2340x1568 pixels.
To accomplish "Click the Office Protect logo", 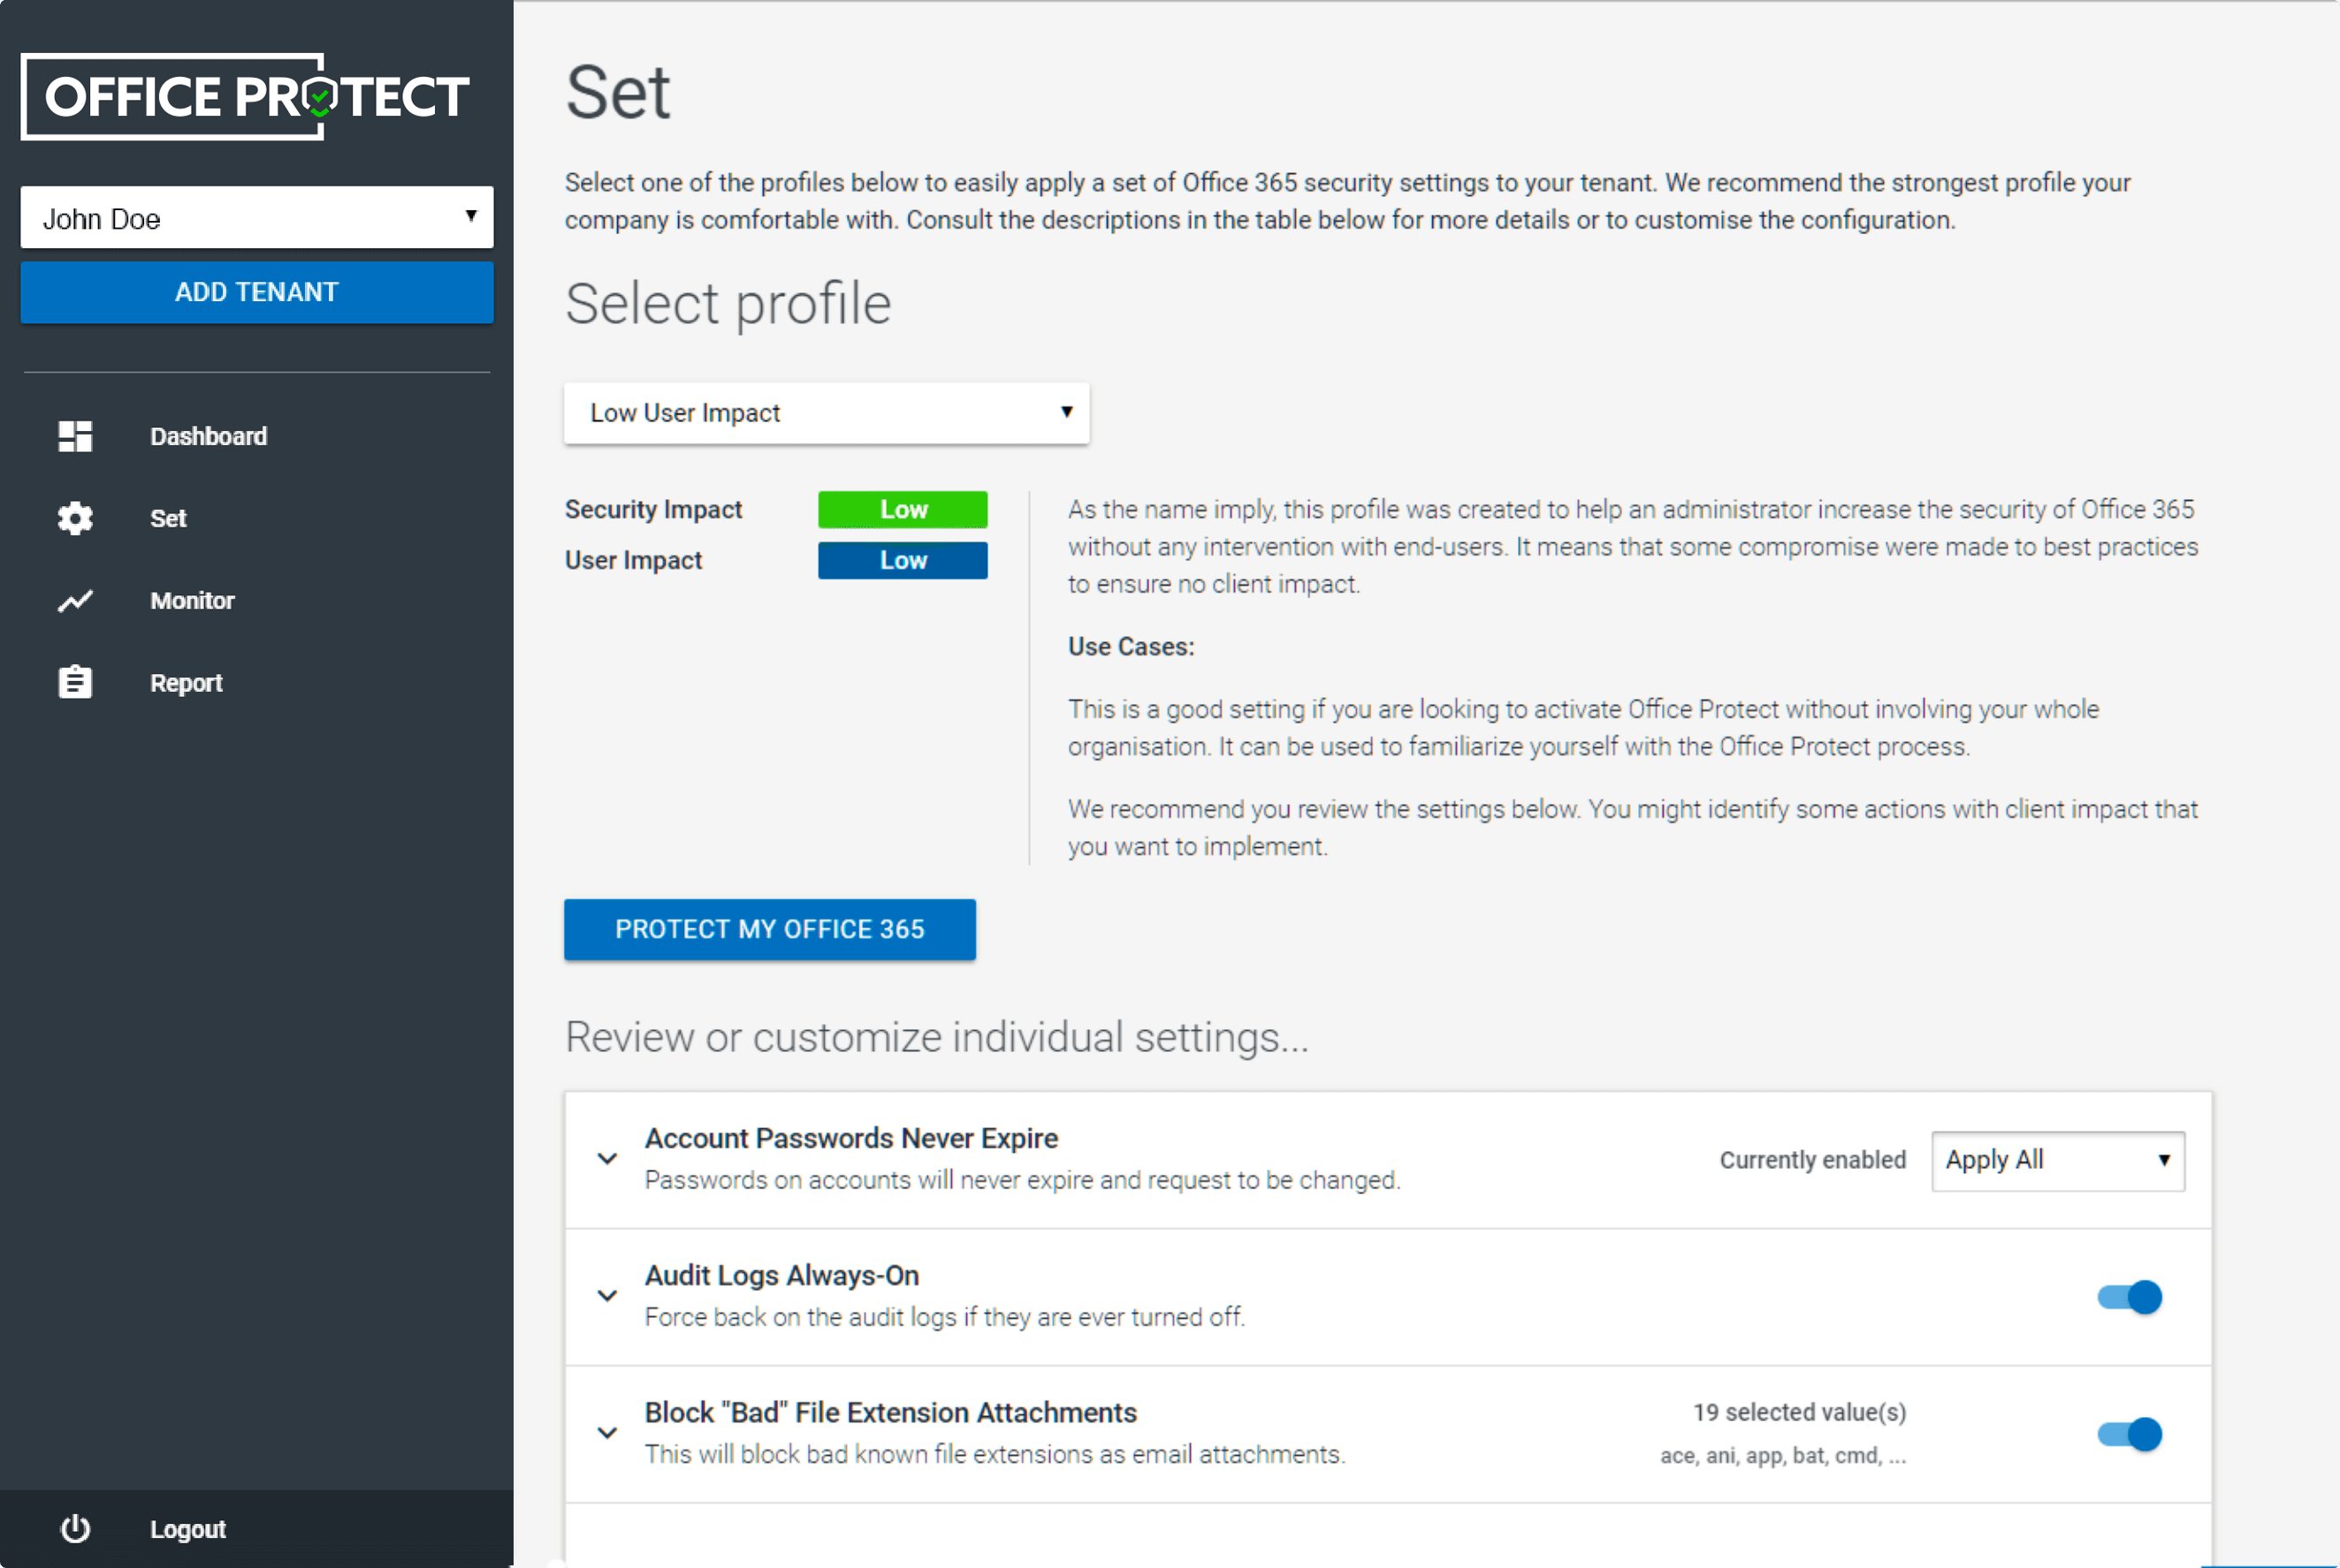I will pyautogui.click(x=245, y=95).
